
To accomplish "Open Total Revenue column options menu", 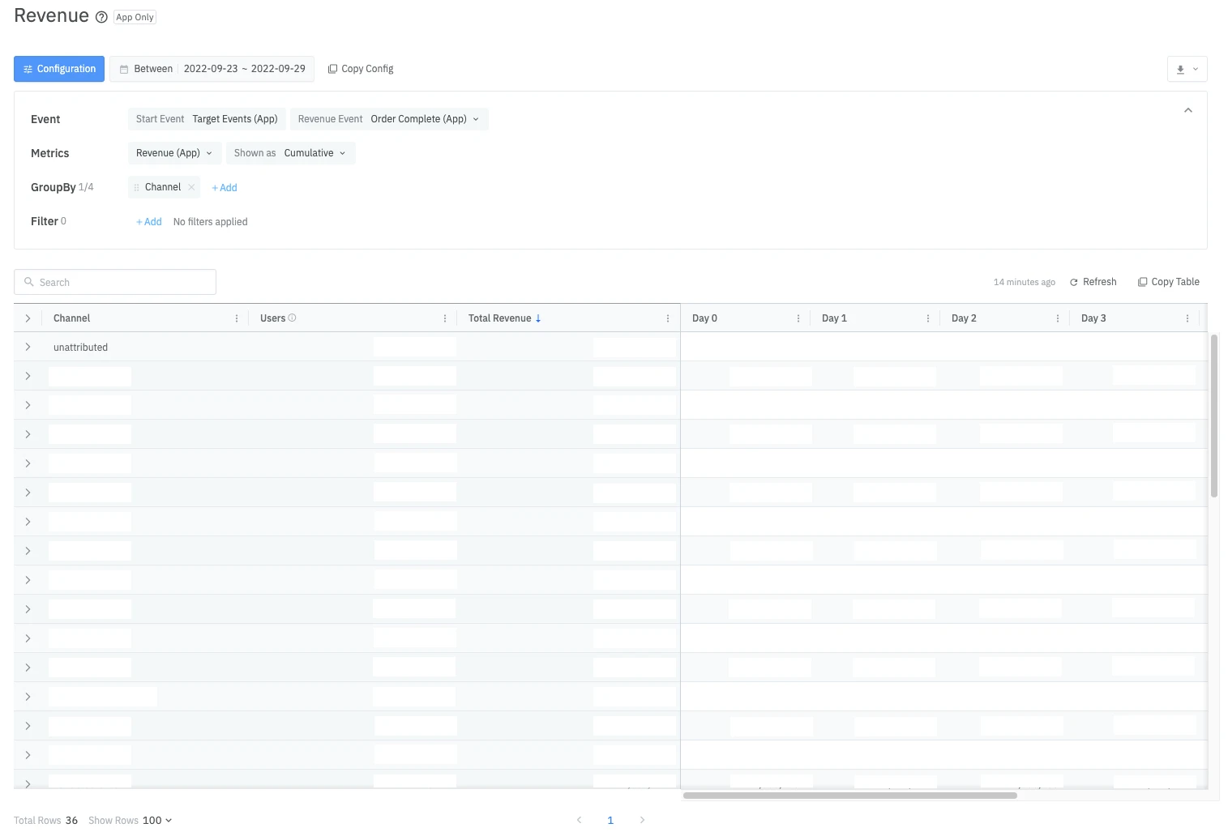I will point(668,318).
